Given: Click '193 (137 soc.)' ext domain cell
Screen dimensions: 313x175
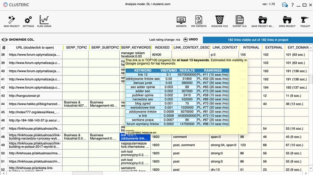Looking at the screenshot, I should [297, 87].
